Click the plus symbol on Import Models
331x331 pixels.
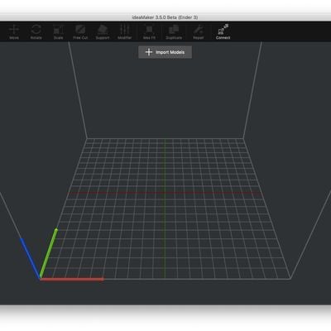[149, 52]
